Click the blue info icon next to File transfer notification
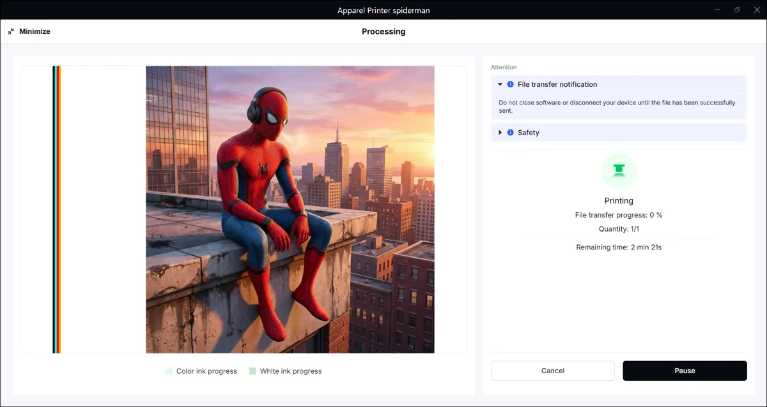This screenshot has width=767, height=407. (x=510, y=84)
